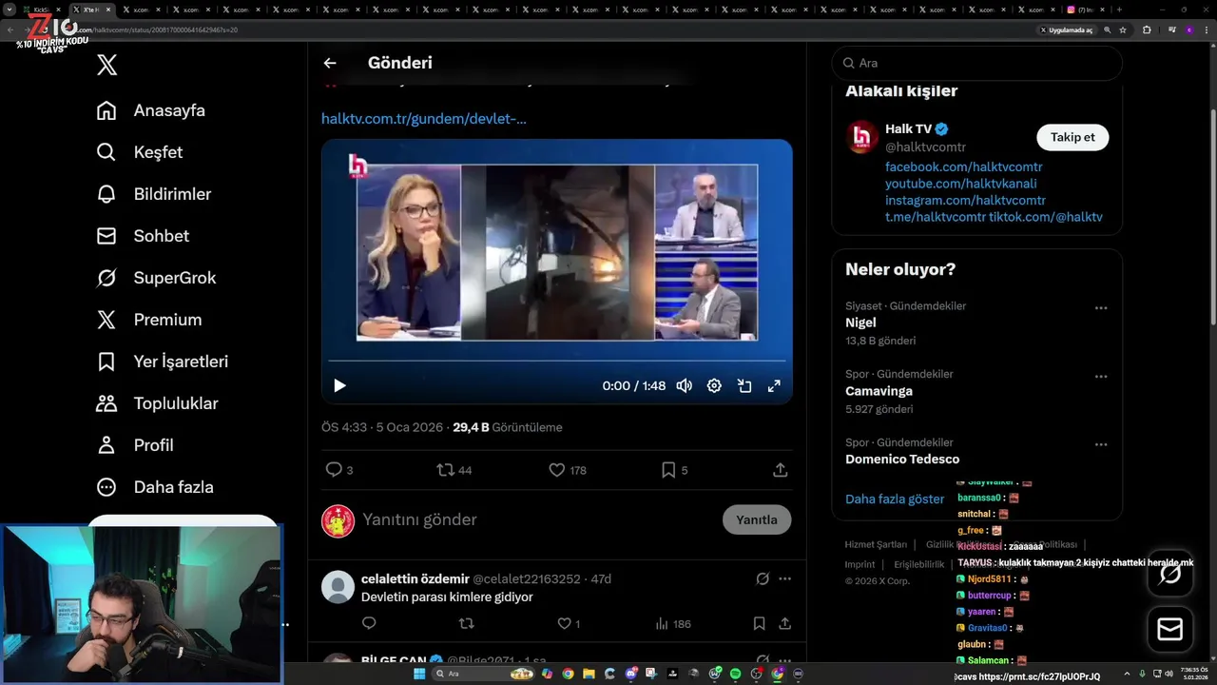Viewport: 1217px width, 685px height.
Task: Click the back arrow next to Gönderi
Action: tap(330, 63)
